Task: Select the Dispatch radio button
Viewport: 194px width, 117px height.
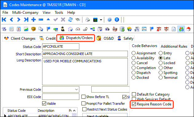Action: [x=133, y=73]
